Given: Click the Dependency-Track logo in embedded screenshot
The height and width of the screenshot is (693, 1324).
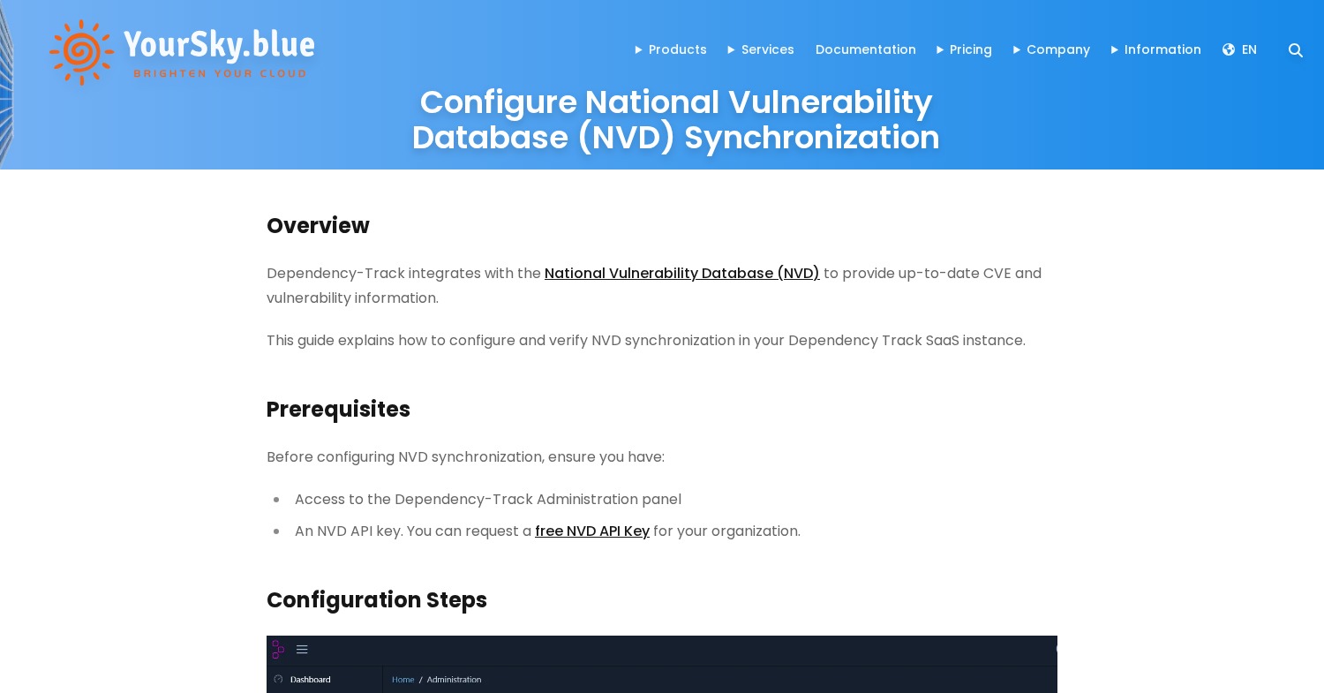Looking at the screenshot, I should click(278, 650).
